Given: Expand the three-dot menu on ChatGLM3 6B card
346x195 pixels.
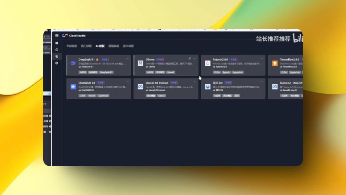Looking at the screenshot, I should pos(127,82).
